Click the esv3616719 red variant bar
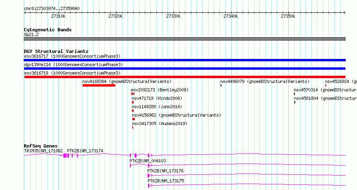 coord(185,77)
